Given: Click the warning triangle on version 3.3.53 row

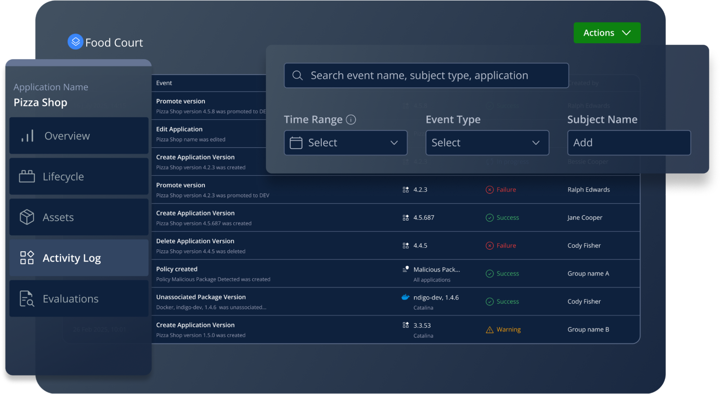Looking at the screenshot, I should tap(489, 329).
